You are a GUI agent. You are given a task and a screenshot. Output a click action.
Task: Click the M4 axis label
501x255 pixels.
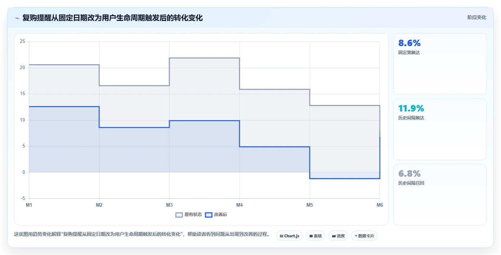coord(239,205)
